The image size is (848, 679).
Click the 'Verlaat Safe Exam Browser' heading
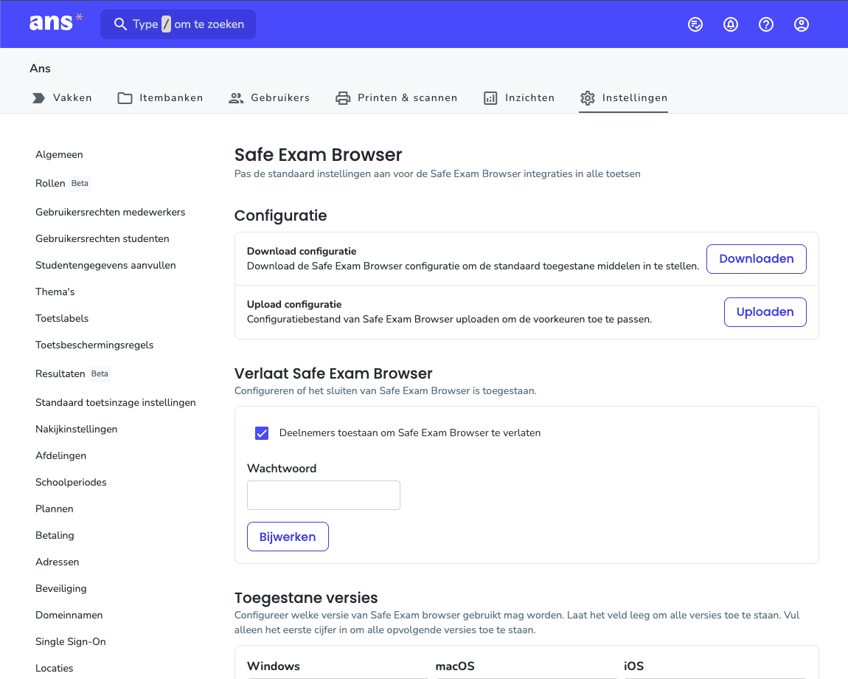click(333, 373)
